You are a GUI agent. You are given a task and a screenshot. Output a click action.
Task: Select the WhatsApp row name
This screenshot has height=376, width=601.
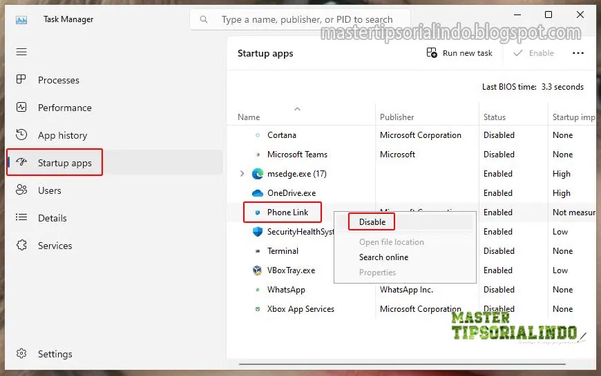[x=286, y=290]
